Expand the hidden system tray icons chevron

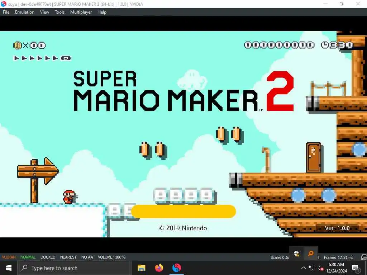[x=303, y=268]
